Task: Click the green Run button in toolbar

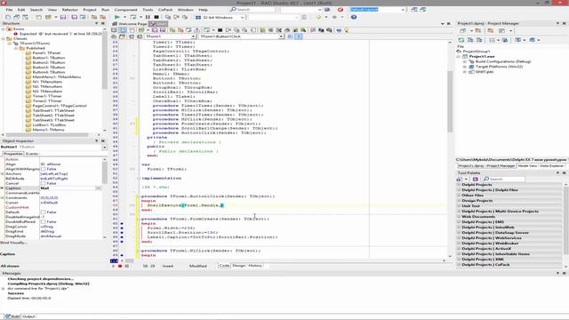Action: pos(117,17)
